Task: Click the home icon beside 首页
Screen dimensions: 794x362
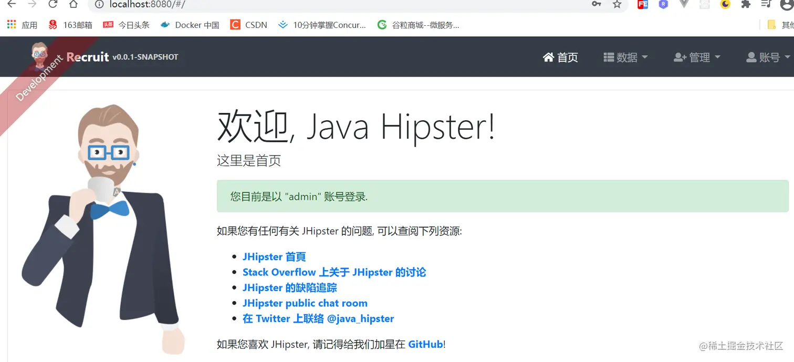Action: click(548, 57)
